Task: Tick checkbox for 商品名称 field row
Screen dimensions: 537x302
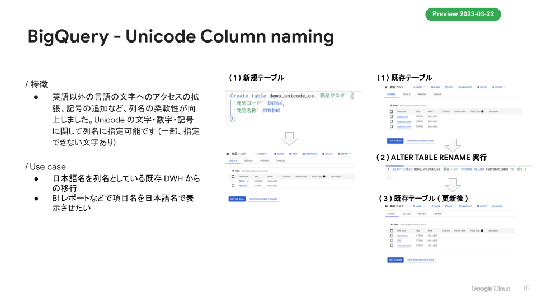Action: click(x=233, y=186)
